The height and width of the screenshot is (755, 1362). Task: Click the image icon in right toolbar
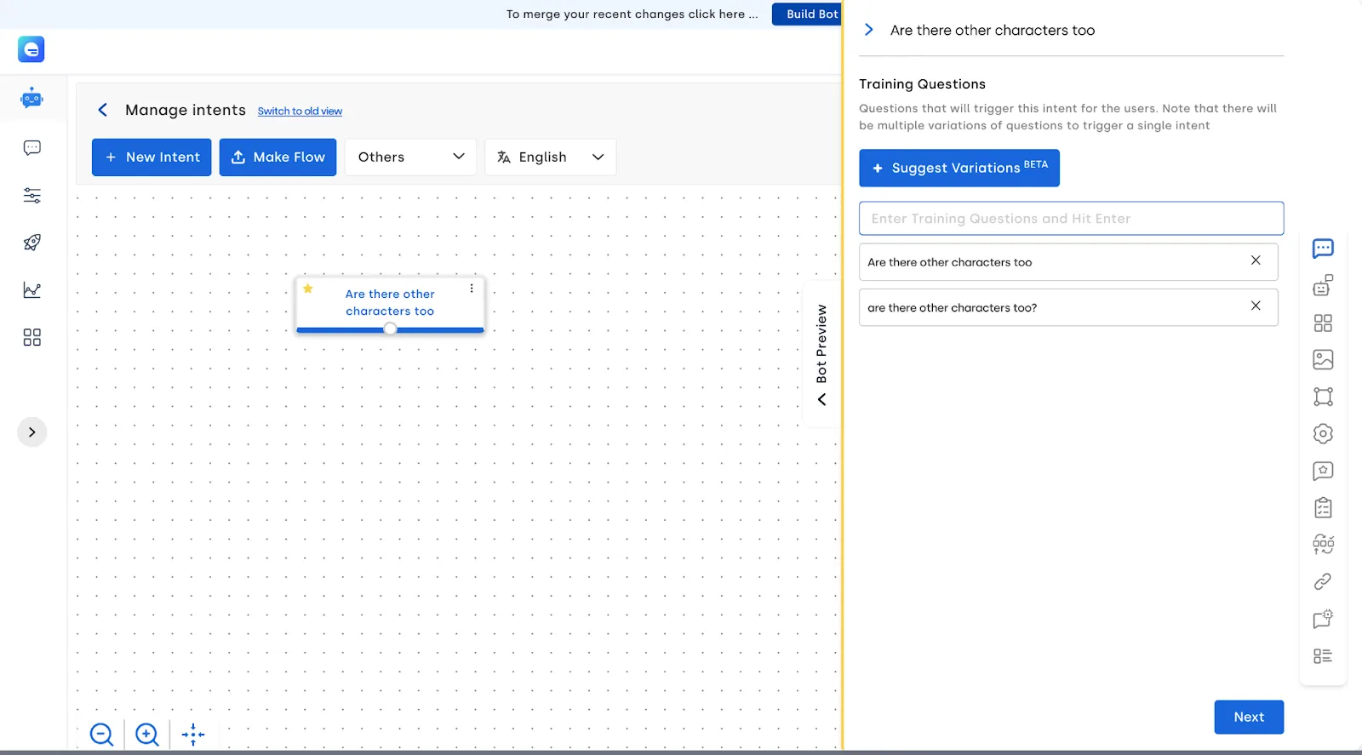pyautogui.click(x=1323, y=360)
